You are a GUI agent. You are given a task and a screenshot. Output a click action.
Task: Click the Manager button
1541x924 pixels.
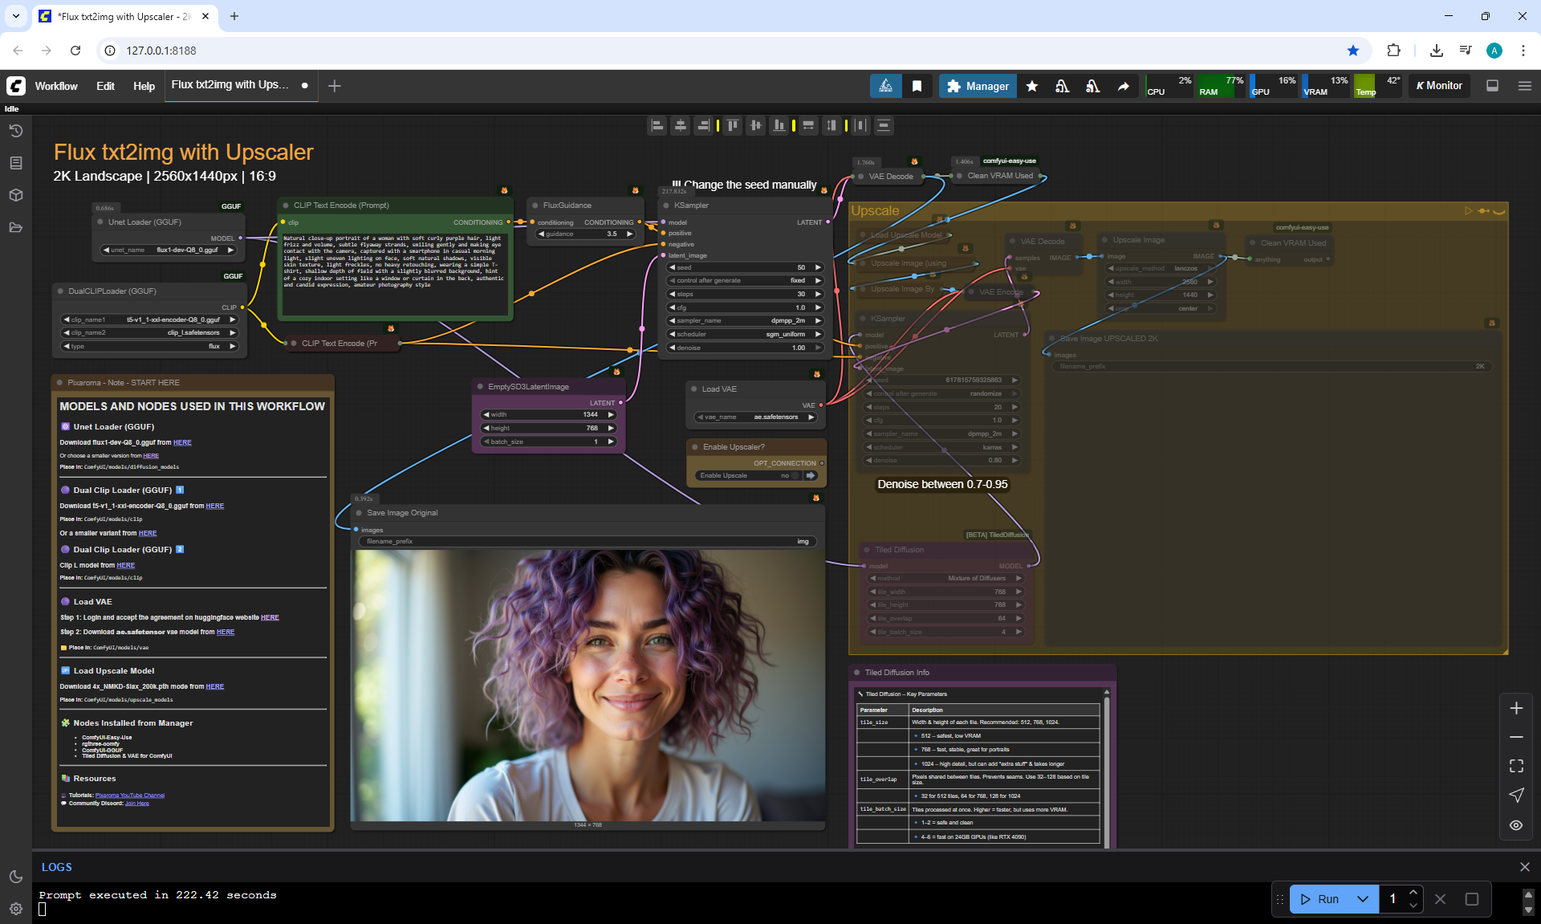click(x=978, y=86)
